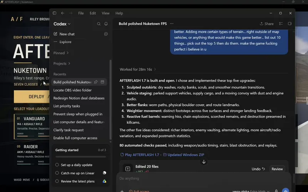Click the search magnifier icon
The image size is (308, 192).
(x=99, y=24)
